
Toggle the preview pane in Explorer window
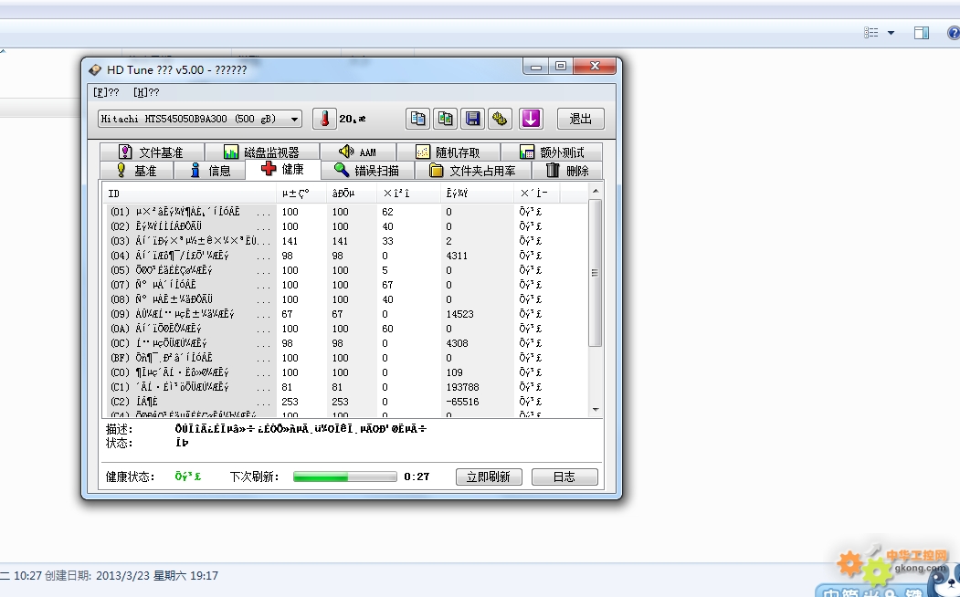[x=922, y=33]
